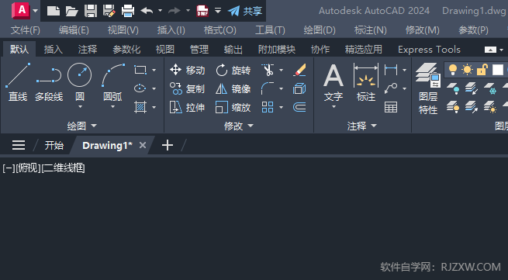Screen dimensions: 508x280
Task: Choose the Ellipse draw icon
Action: click(140, 88)
